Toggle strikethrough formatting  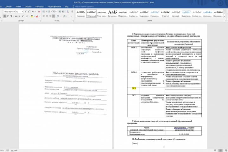coord(16,16)
